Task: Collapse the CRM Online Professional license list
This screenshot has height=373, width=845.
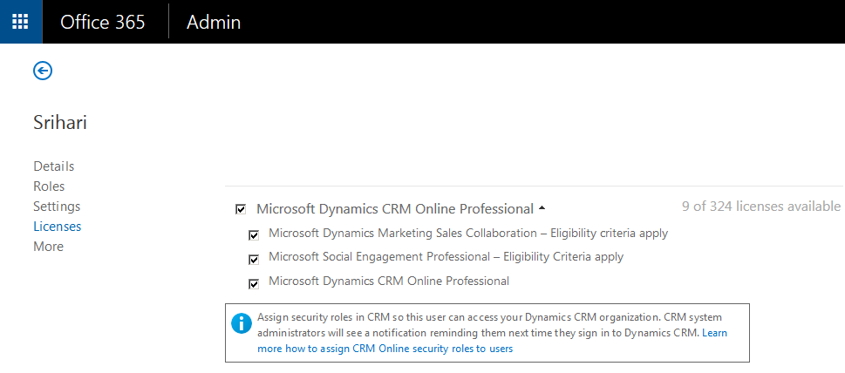Action: tap(542, 208)
